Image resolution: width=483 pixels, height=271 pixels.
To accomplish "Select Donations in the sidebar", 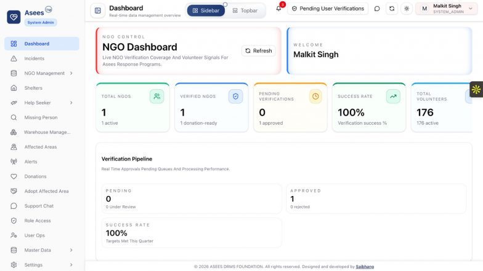I will pyautogui.click(x=42, y=176).
